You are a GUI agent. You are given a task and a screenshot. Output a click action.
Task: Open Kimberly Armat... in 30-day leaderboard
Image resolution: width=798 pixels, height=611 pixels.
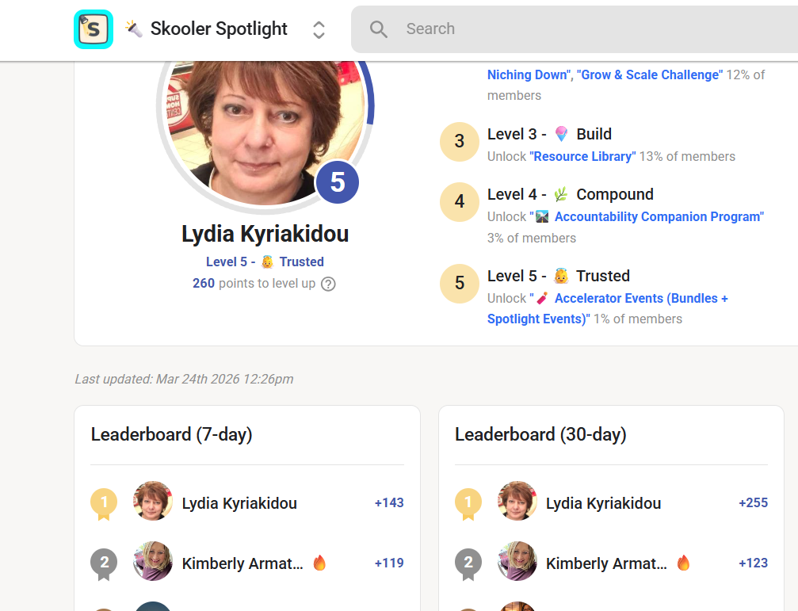pos(606,563)
